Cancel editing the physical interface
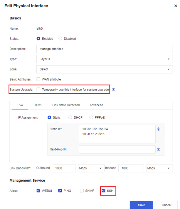Viewport: 180px width, 209px height. (x=166, y=205)
